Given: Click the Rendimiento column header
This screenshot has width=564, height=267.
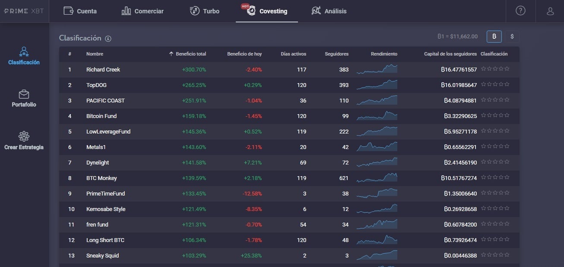Looking at the screenshot, I should pyautogui.click(x=384, y=54).
